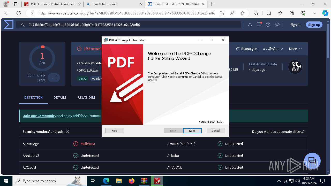Go back with the browser back arrow
This screenshot has width=331, height=186.
[x=7, y=13]
